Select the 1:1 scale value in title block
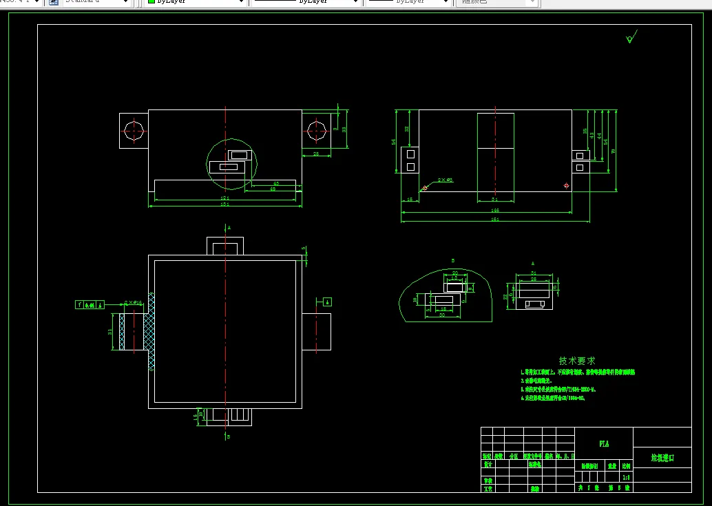 [x=626, y=477]
